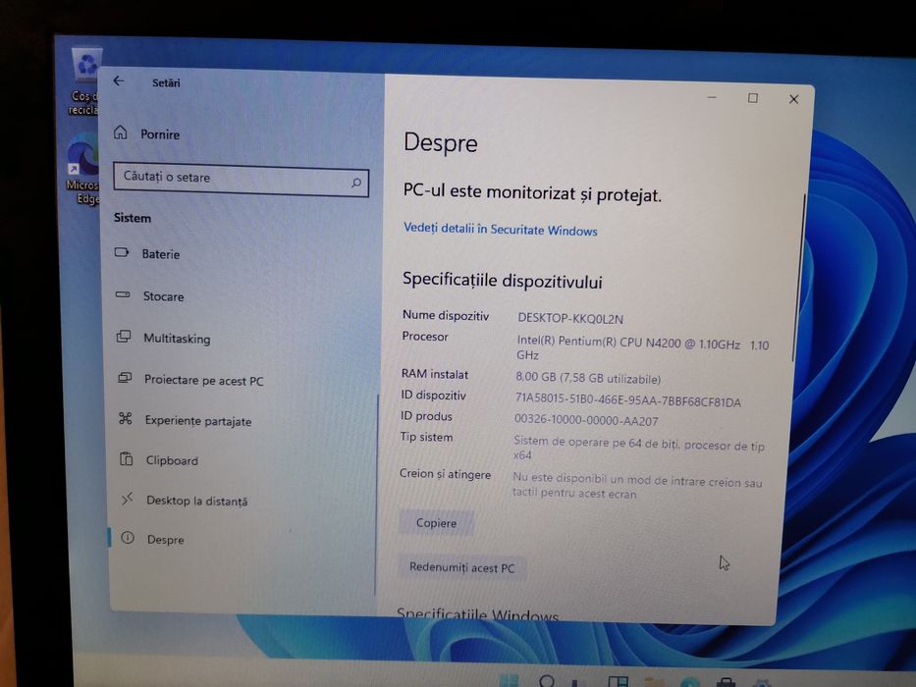Click the 'Despre' page heading
Viewport: 916px width, 687px height.
tap(441, 143)
